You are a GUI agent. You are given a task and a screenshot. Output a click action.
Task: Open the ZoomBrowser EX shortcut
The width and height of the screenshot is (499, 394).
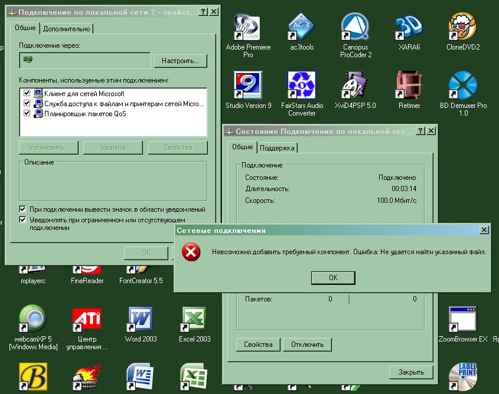(x=463, y=319)
